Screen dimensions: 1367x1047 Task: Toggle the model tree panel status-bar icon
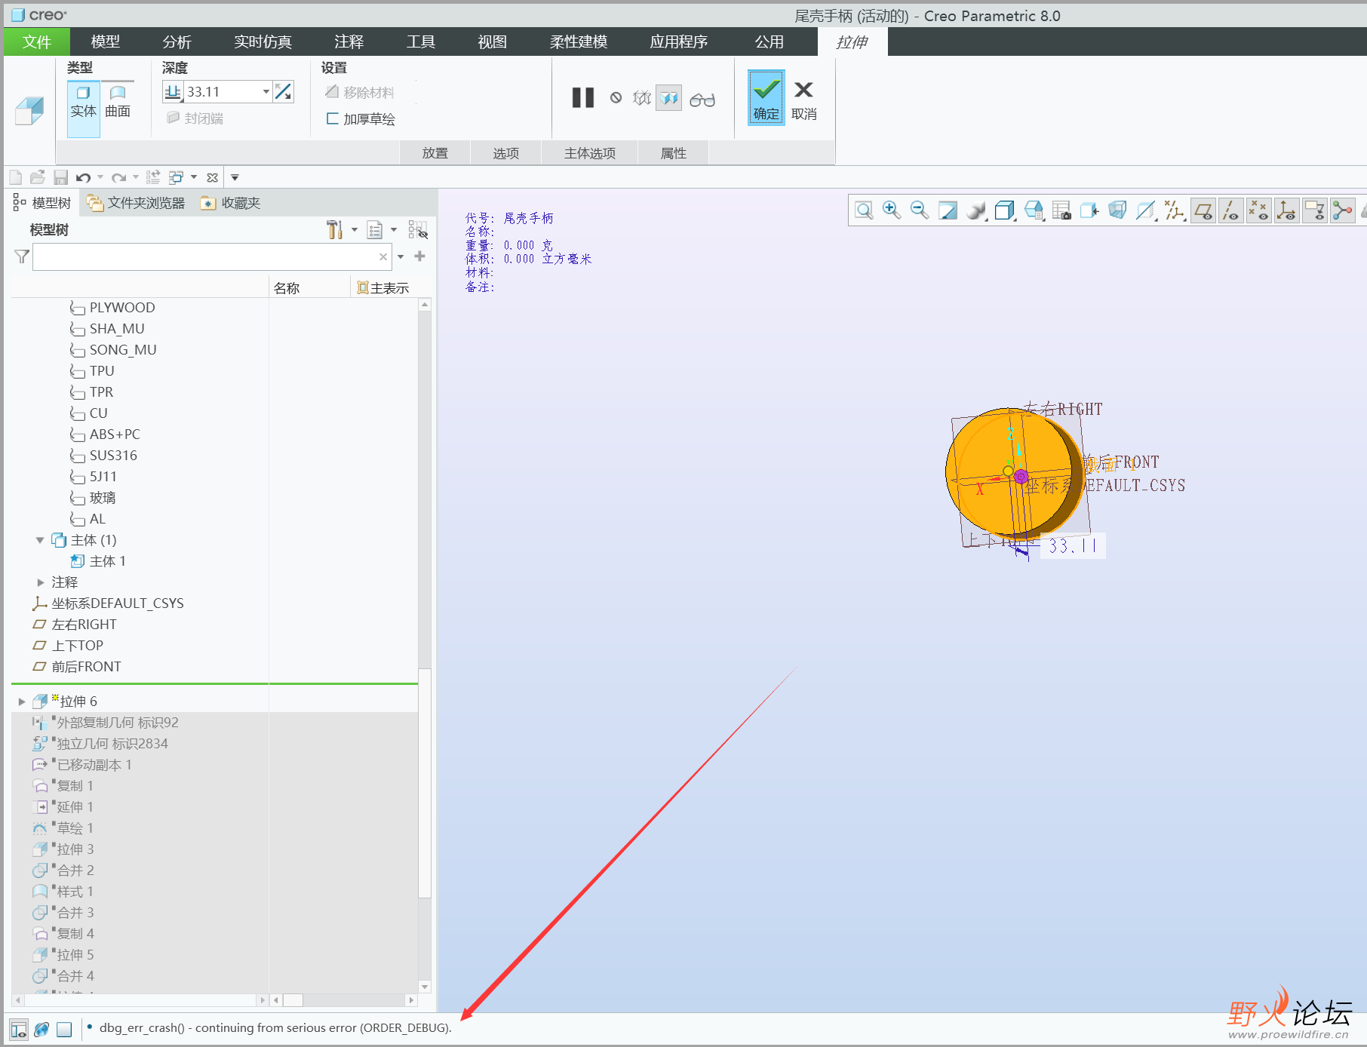click(x=19, y=1029)
